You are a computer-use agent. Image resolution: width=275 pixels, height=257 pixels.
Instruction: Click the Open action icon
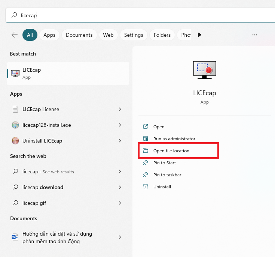point(146,127)
